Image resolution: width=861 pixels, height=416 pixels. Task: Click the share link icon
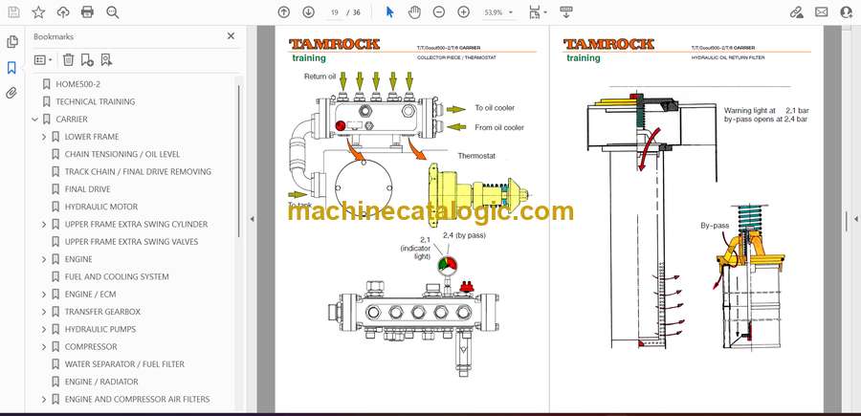(x=796, y=12)
